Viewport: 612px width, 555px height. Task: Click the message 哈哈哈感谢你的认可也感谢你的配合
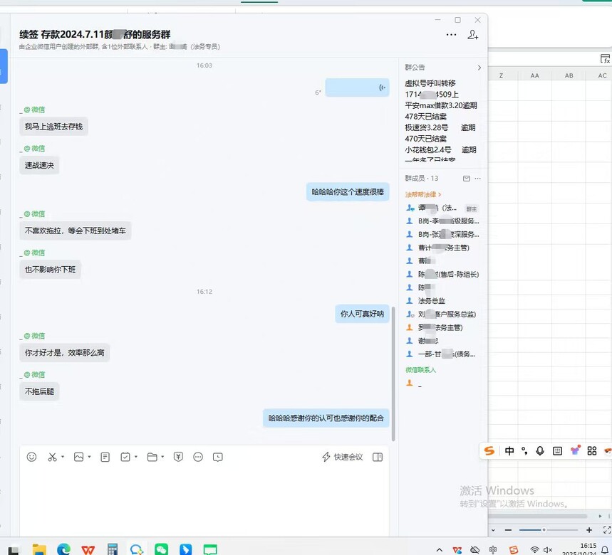pyautogui.click(x=326, y=418)
